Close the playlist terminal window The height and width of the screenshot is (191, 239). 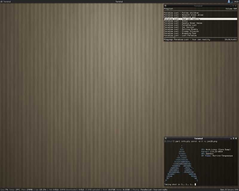(x=236, y=6)
